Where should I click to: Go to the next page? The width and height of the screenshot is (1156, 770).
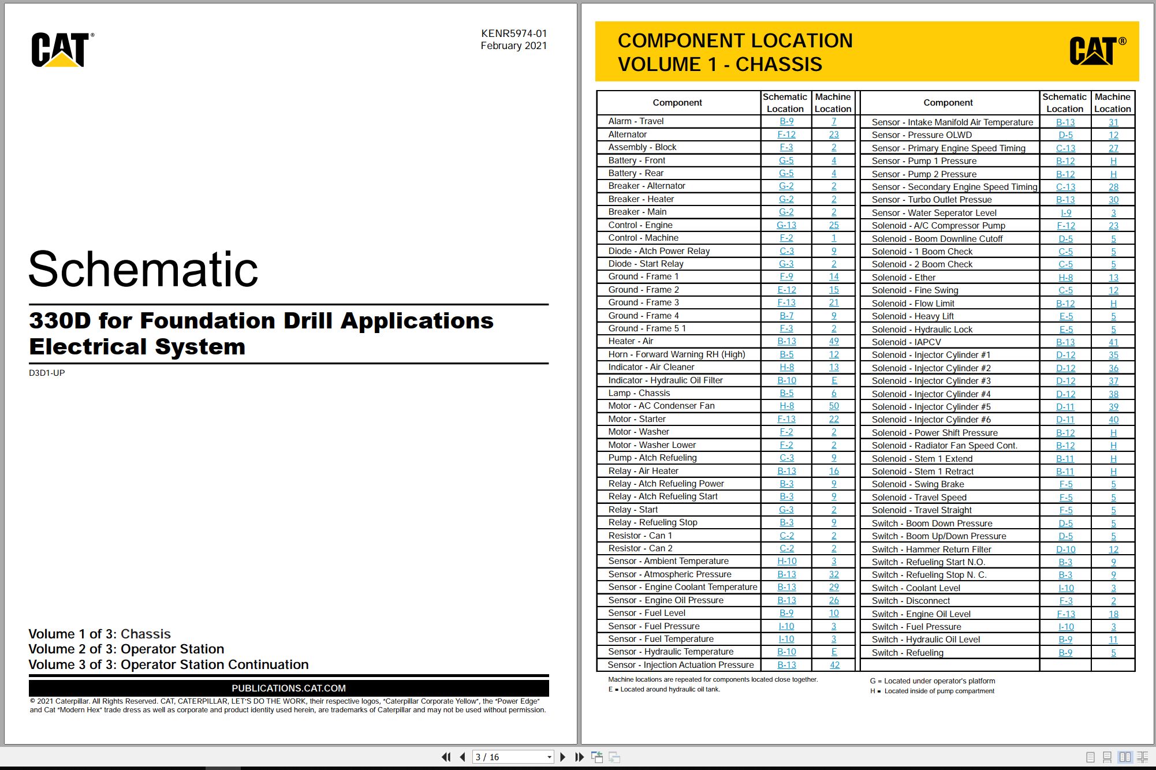point(563,757)
